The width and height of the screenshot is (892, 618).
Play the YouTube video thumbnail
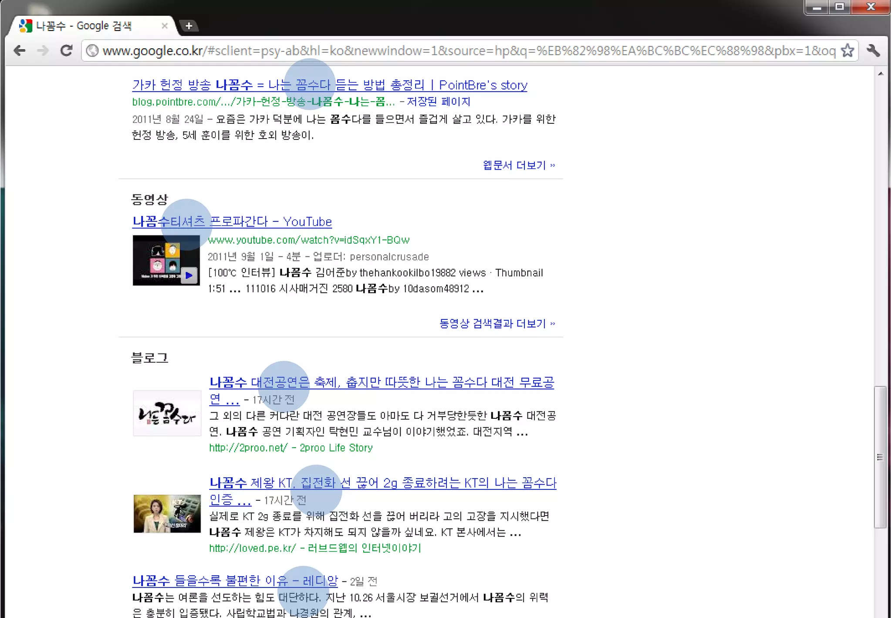pyautogui.click(x=166, y=260)
